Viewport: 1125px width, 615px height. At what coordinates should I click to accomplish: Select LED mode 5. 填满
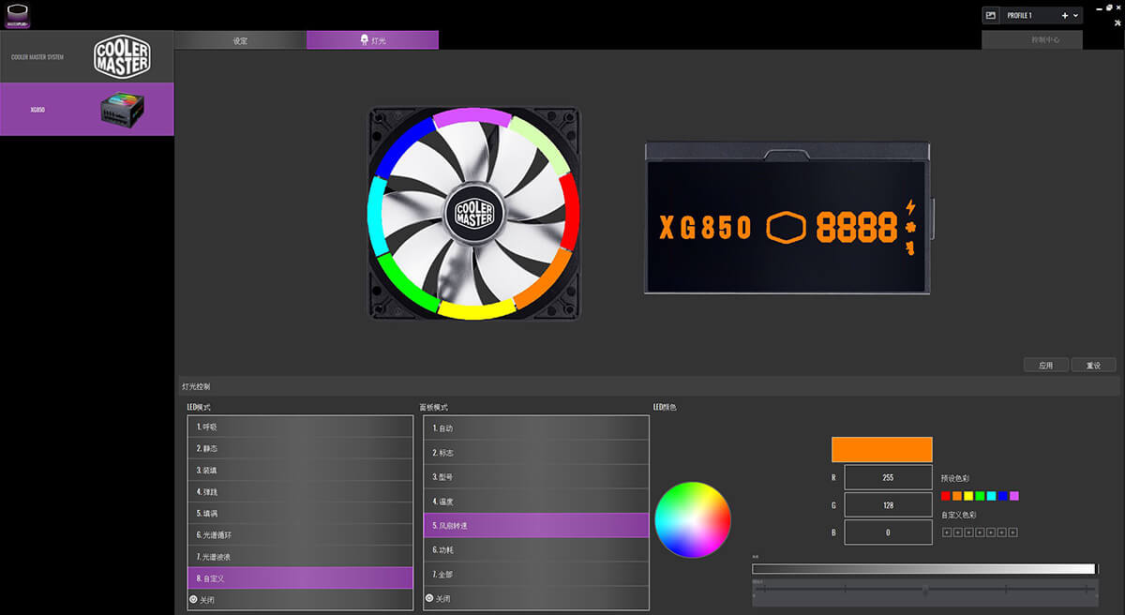[x=300, y=513]
